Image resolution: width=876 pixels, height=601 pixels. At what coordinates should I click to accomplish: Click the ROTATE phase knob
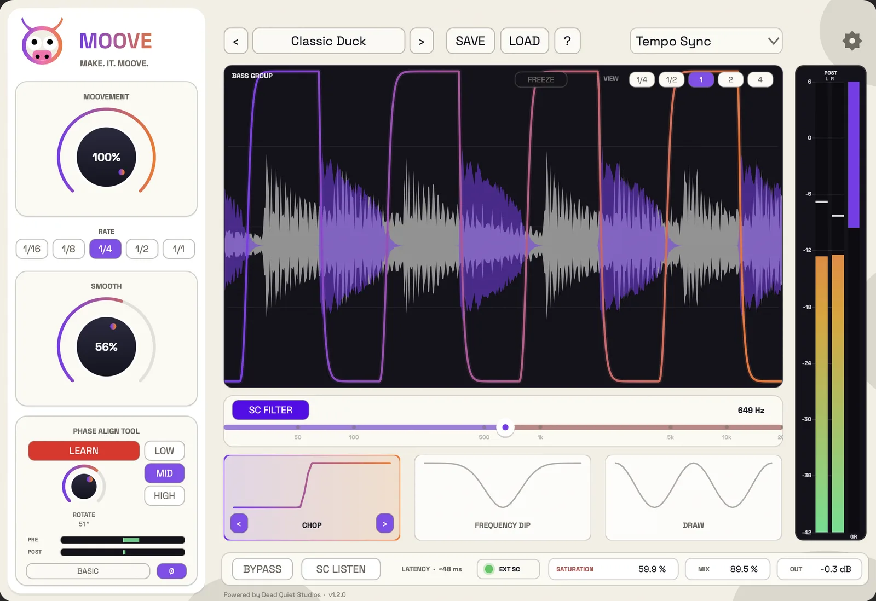point(84,486)
